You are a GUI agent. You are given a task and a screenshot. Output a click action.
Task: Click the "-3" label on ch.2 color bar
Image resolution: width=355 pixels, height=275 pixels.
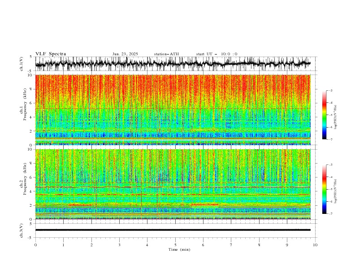tap(330, 165)
